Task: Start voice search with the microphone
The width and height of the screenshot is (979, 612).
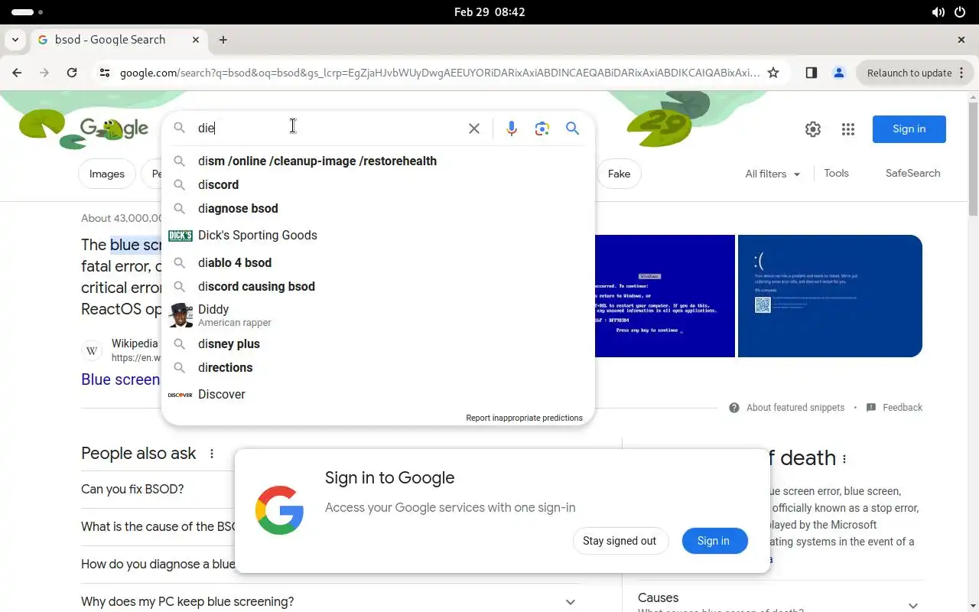Action: pyautogui.click(x=512, y=129)
